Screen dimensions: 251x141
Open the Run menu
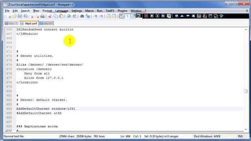coord(100,11)
